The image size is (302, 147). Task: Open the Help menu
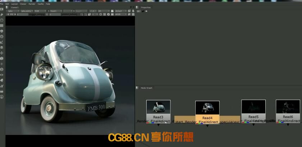click(48, 4)
